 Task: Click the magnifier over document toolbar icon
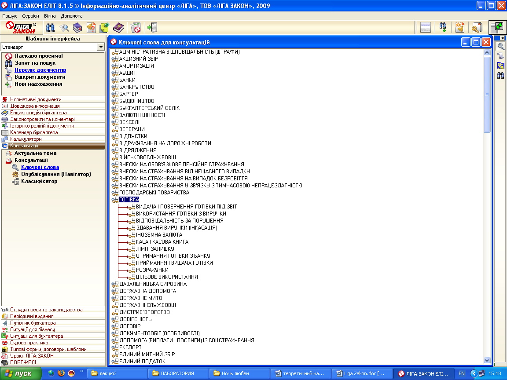(64, 28)
